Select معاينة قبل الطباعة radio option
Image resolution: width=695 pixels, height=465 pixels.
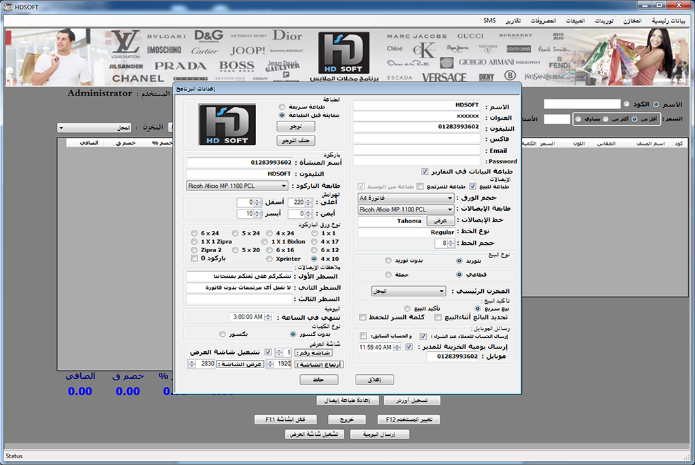(282, 115)
